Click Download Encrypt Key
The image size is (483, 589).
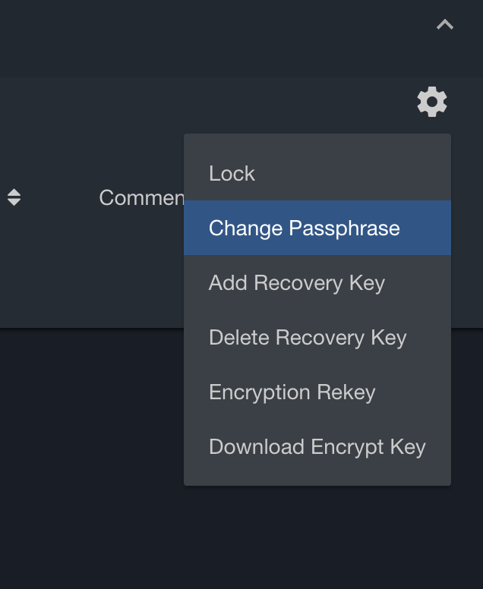point(317,446)
